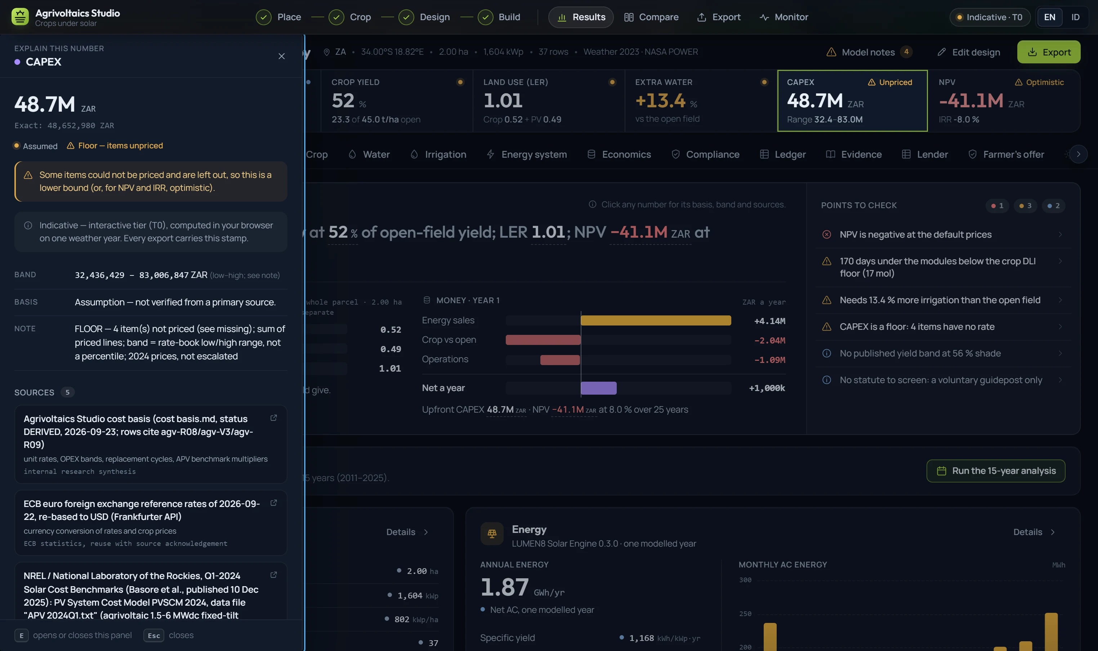
Task: Click the info icon beside Click any number hint
Action: tap(593, 205)
